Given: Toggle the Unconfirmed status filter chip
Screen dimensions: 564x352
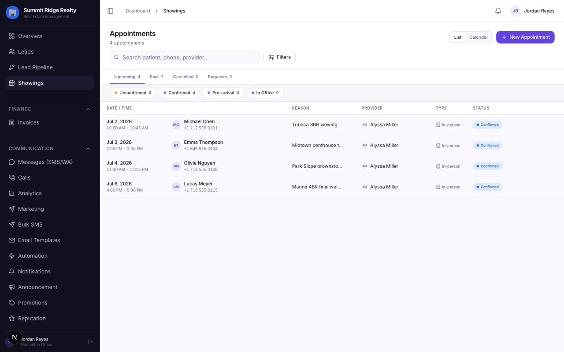Looking at the screenshot, I should pos(133,93).
